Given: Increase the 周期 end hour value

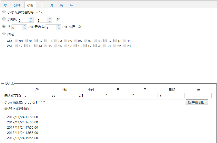Looking at the screenshot, I should point(50,19).
